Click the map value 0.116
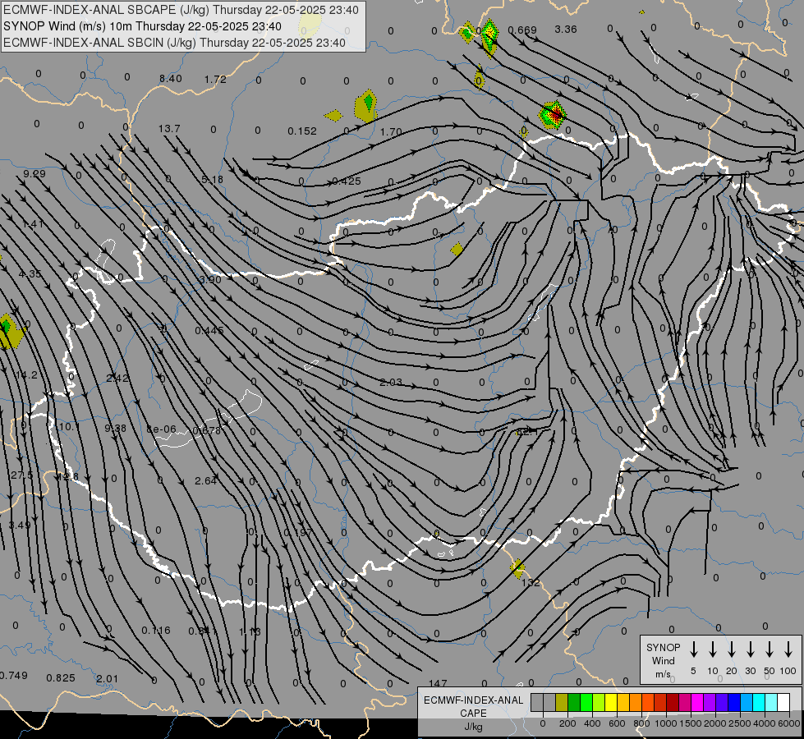 tap(156, 631)
